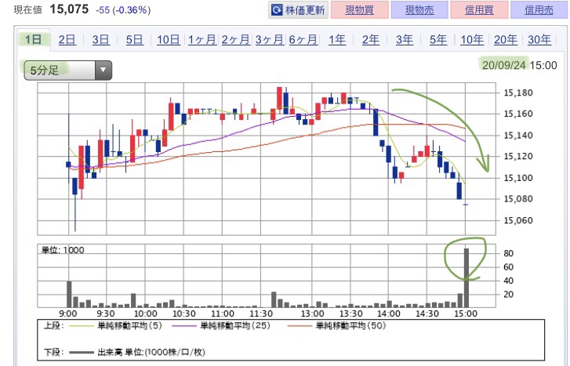
Task: Click the 現在値 label
Action: [x=28, y=9]
